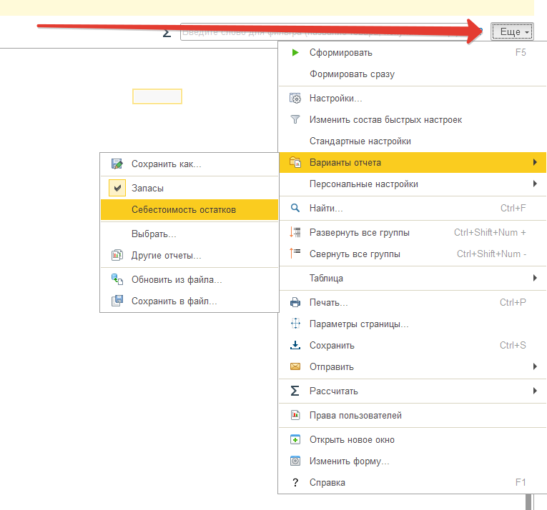The image size is (547, 510).
Task: Open the Еще dropdown button
Action: tap(512, 31)
